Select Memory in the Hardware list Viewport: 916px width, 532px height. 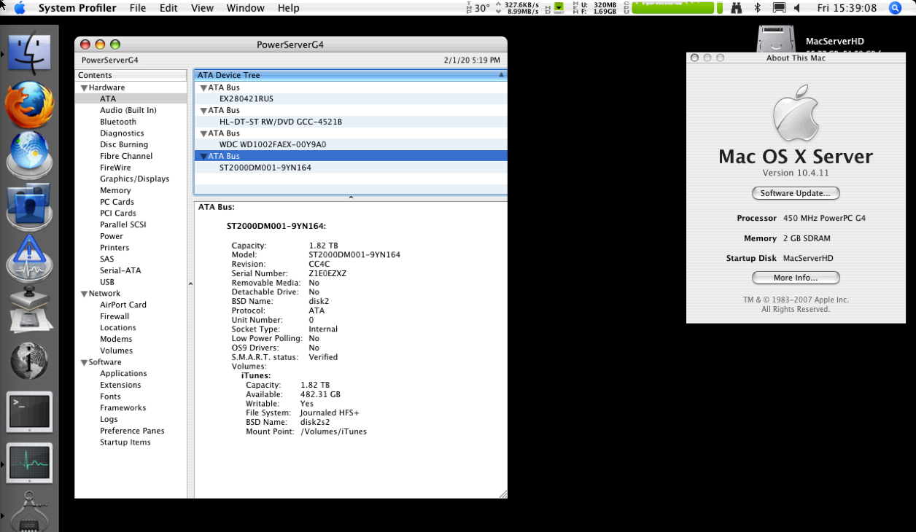pyautogui.click(x=115, y=190)
